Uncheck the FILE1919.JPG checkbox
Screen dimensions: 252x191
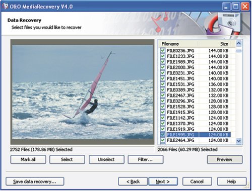(x=162, y=129)
